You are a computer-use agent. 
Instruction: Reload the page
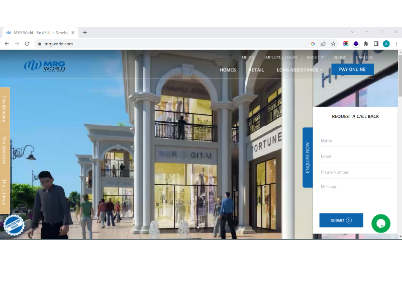pyautogui.click(x=27, y=44)
